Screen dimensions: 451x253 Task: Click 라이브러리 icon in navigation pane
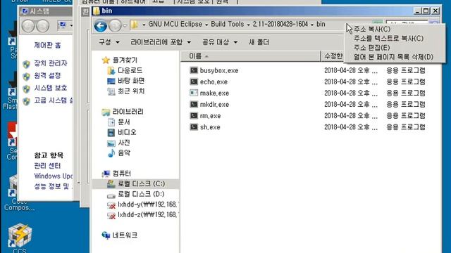tap(106, 112)
